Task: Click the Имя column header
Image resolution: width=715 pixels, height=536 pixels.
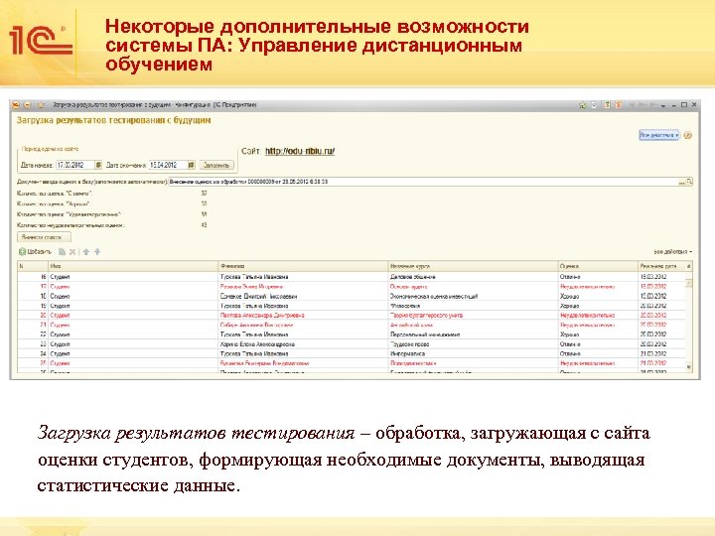Action: pyautogui.click(x=133, y=266)
